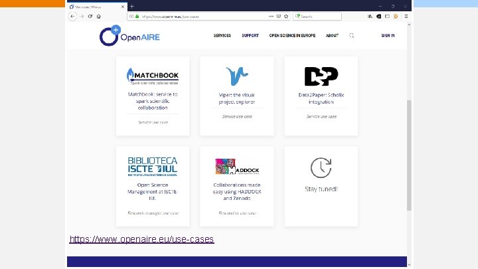This screenshot has height=269, width=478.
Task: Go to the browser home icon
Action: click(x=98, y=17)
